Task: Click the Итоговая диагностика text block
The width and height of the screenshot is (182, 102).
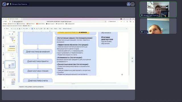Action: 107,40
